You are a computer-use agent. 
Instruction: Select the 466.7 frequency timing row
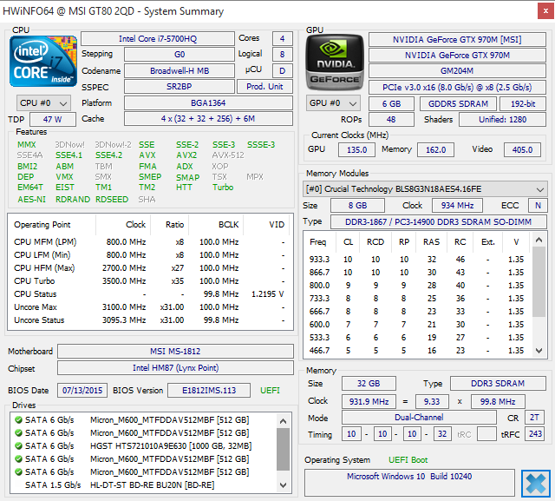pyautogui.click(x=418, y=351)
